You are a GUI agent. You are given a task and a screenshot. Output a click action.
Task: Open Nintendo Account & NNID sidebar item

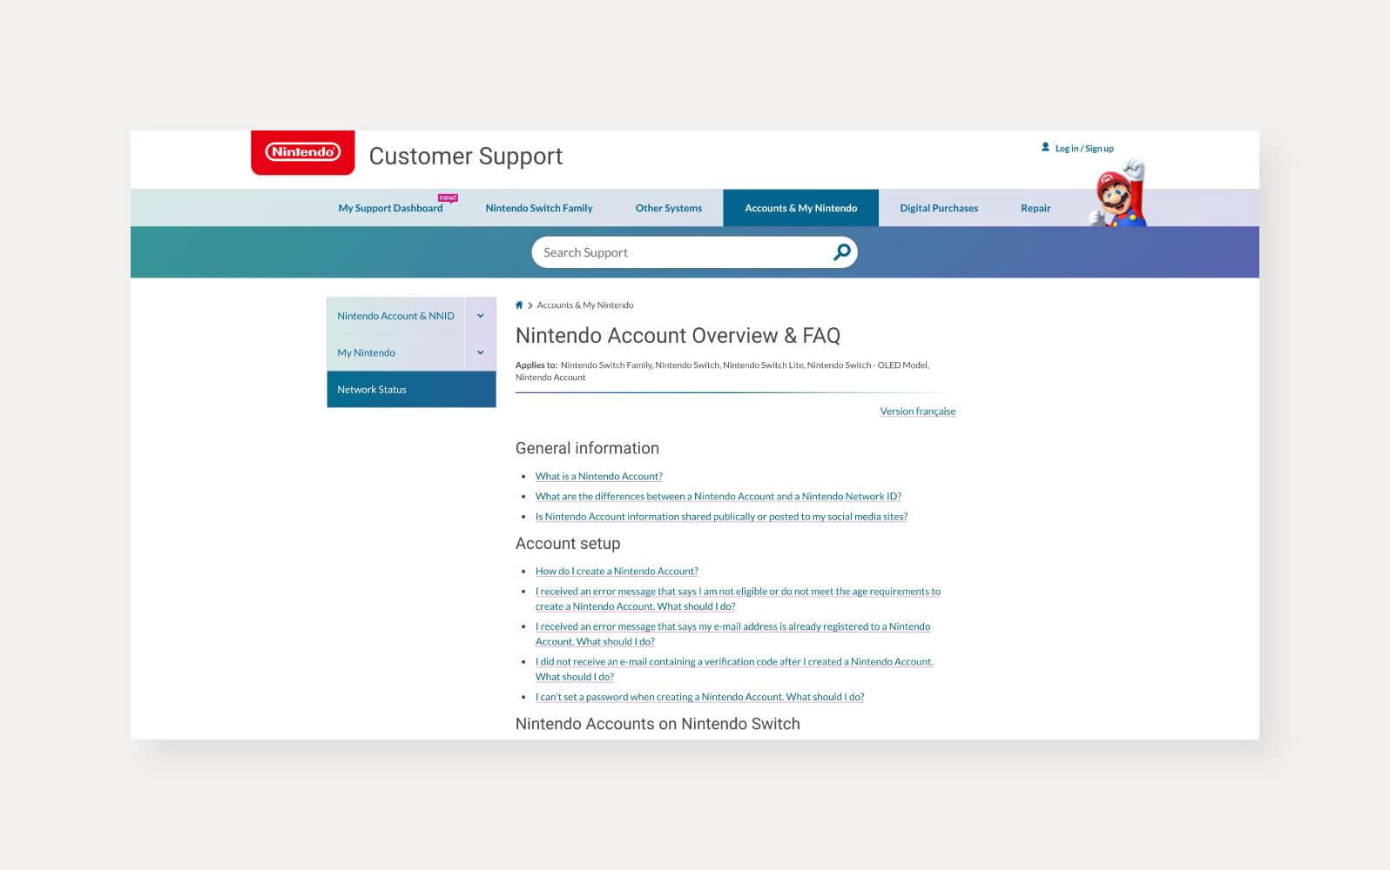(x=395, y=316)
